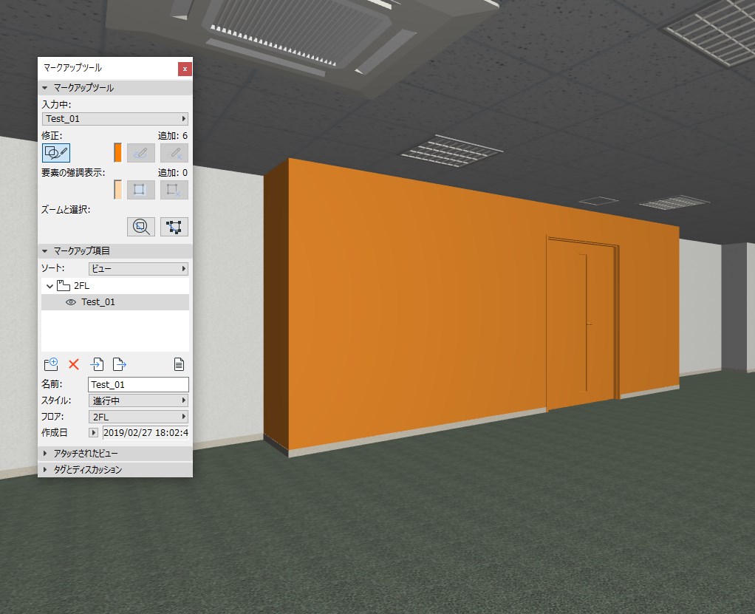Click add highlighted elements icon
The width and height of the screenshot is (755, 614).
[140, 190]
